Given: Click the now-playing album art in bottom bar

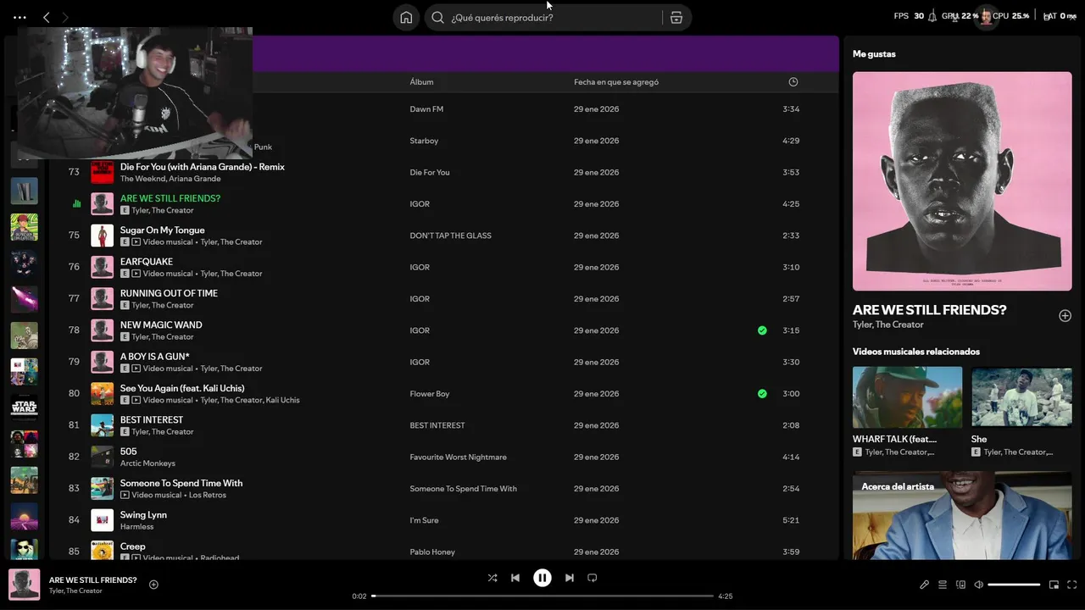Looking at the screenshot, I should point(24,585).
